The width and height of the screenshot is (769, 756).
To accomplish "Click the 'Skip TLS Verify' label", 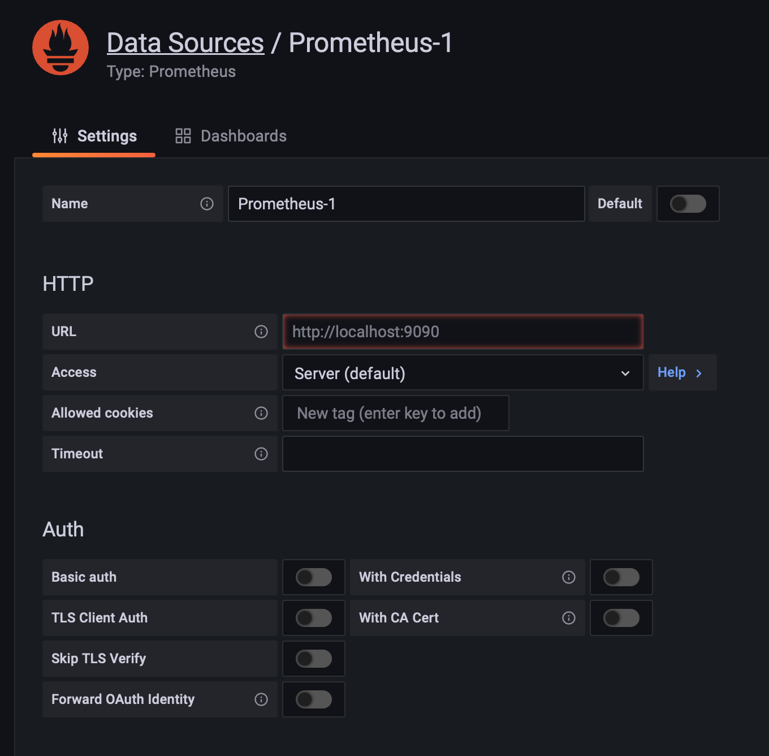I will (99, 659).
